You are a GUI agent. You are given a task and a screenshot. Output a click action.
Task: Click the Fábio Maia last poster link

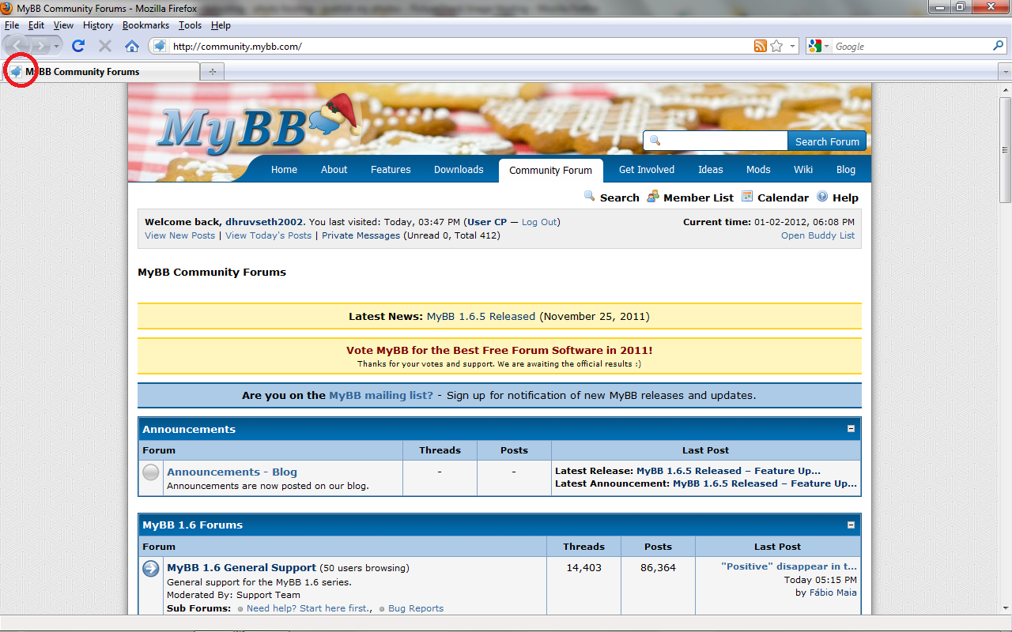[x=833, y=592]
